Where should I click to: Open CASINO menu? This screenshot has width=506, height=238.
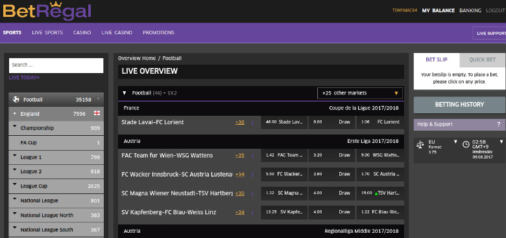tap(82, 32)
